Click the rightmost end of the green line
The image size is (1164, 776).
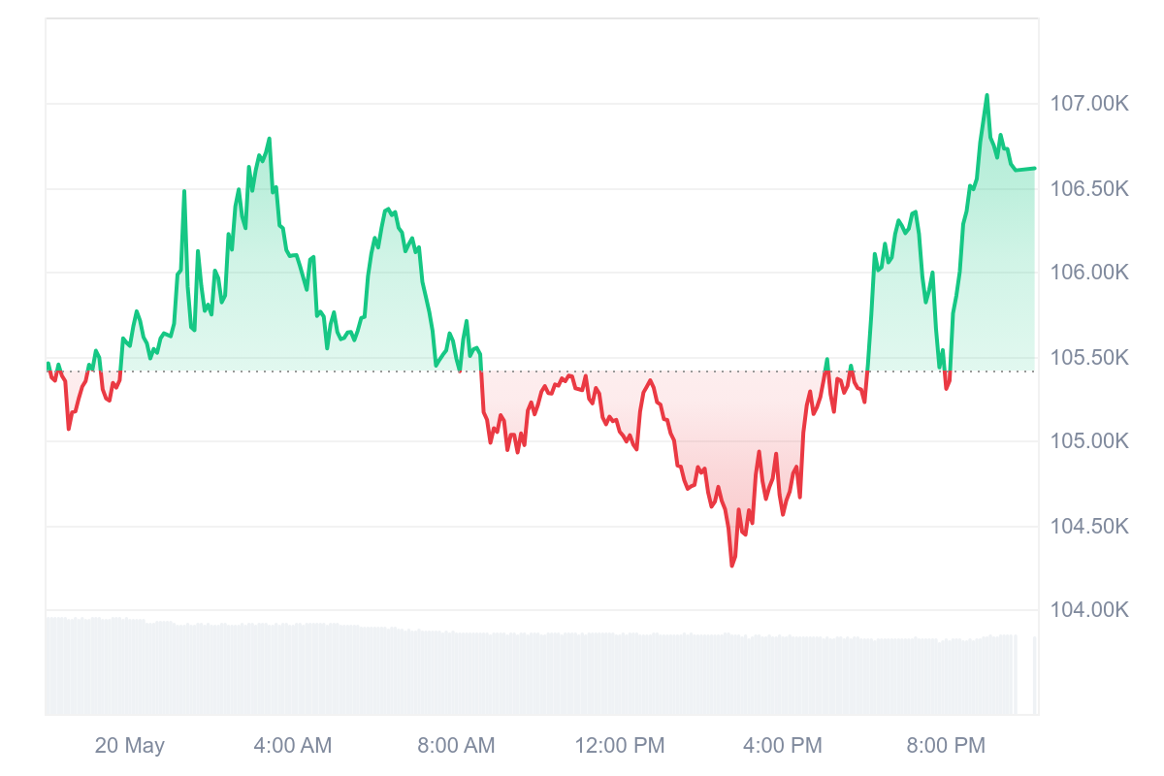click(x=1035, y=168)
